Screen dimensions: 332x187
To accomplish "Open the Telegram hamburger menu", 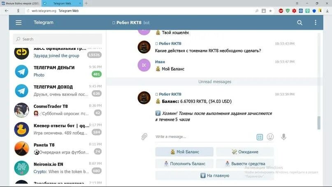I will click(x=19, y=23).
